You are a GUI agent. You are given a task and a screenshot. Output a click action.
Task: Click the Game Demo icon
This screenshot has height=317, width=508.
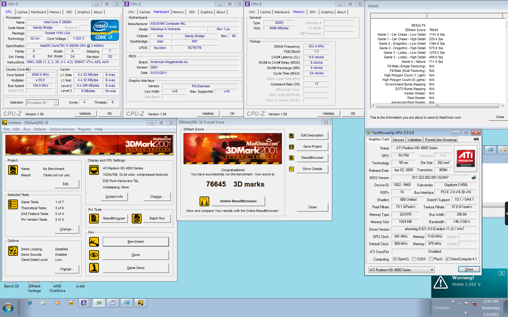tap(94, 268)
